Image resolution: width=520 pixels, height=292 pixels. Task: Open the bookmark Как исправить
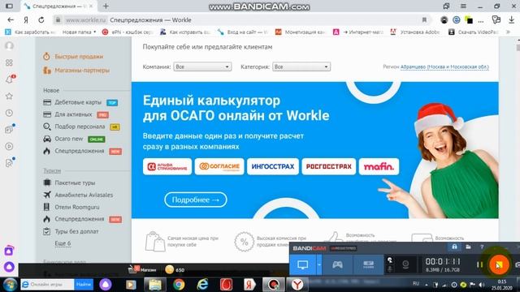pyautogui.click(x=186, y=32)
